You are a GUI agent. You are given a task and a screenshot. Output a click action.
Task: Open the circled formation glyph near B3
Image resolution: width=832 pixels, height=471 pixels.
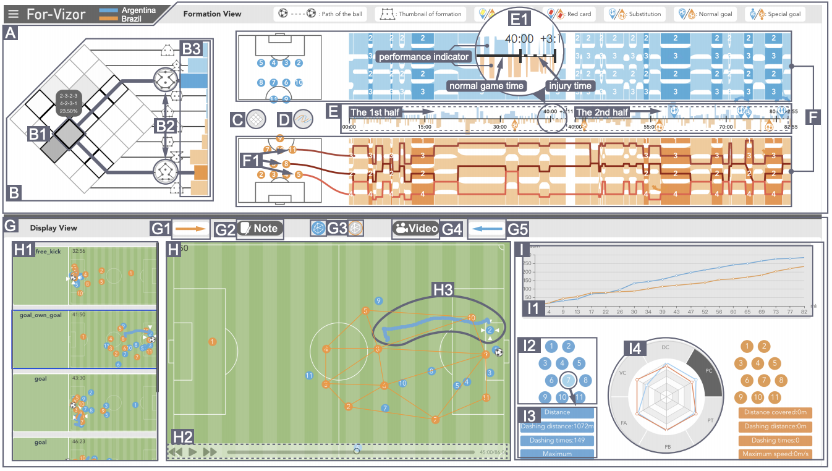click(164, 80)
